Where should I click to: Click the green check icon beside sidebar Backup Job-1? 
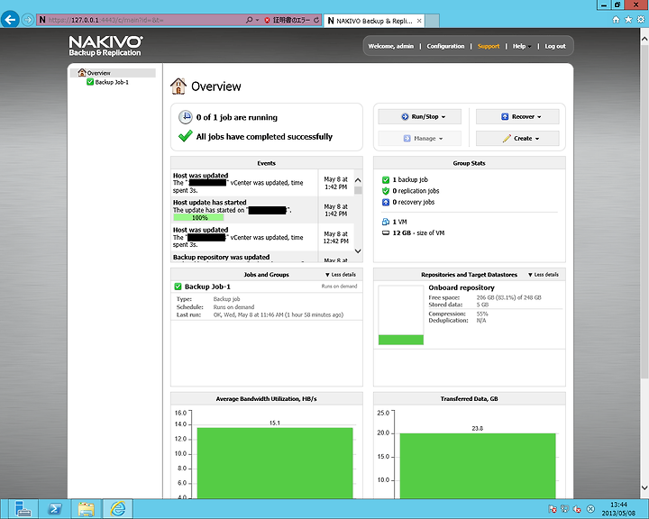coord(90,82)
